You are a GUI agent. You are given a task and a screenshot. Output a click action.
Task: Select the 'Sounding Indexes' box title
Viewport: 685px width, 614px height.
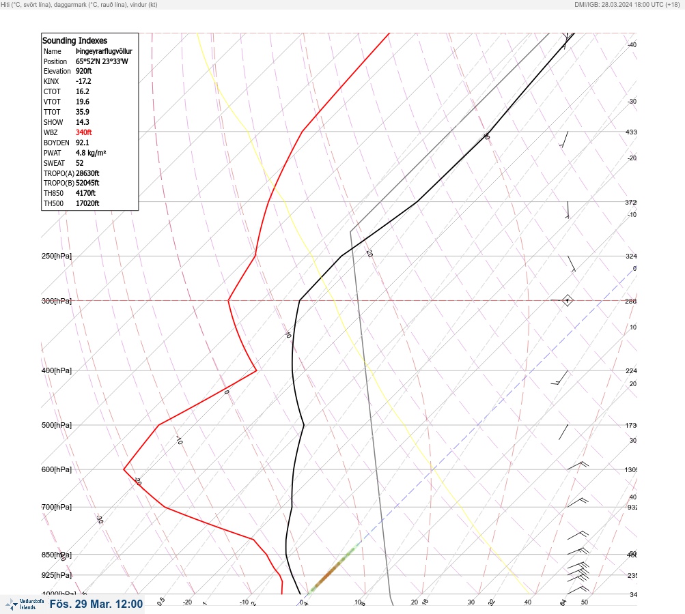74,40
